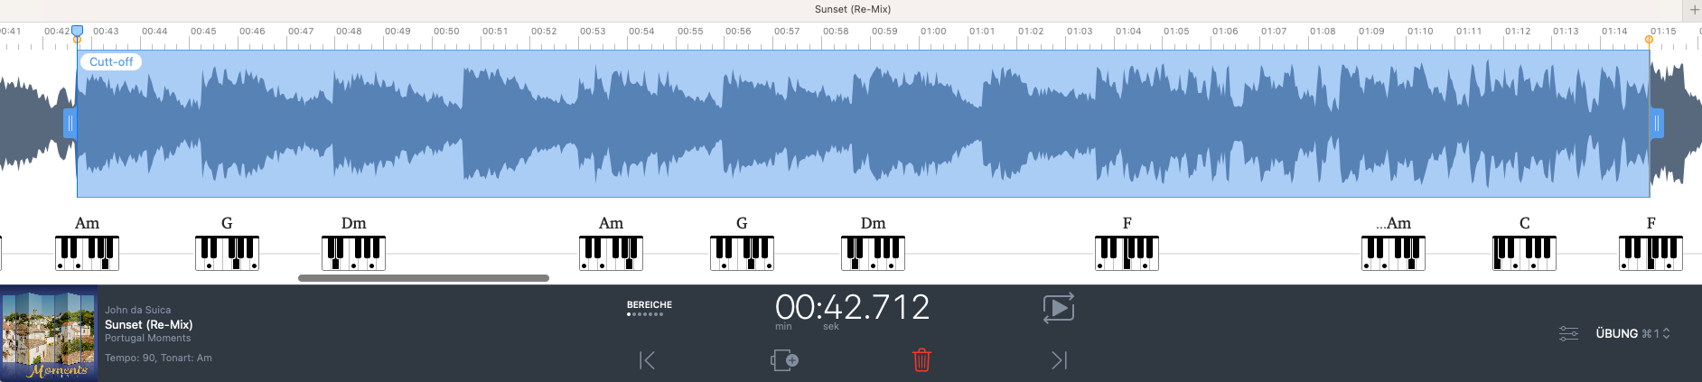1702x382 pixels.
Task: Skip to the next region end
Action: (x=1059, y=360)
